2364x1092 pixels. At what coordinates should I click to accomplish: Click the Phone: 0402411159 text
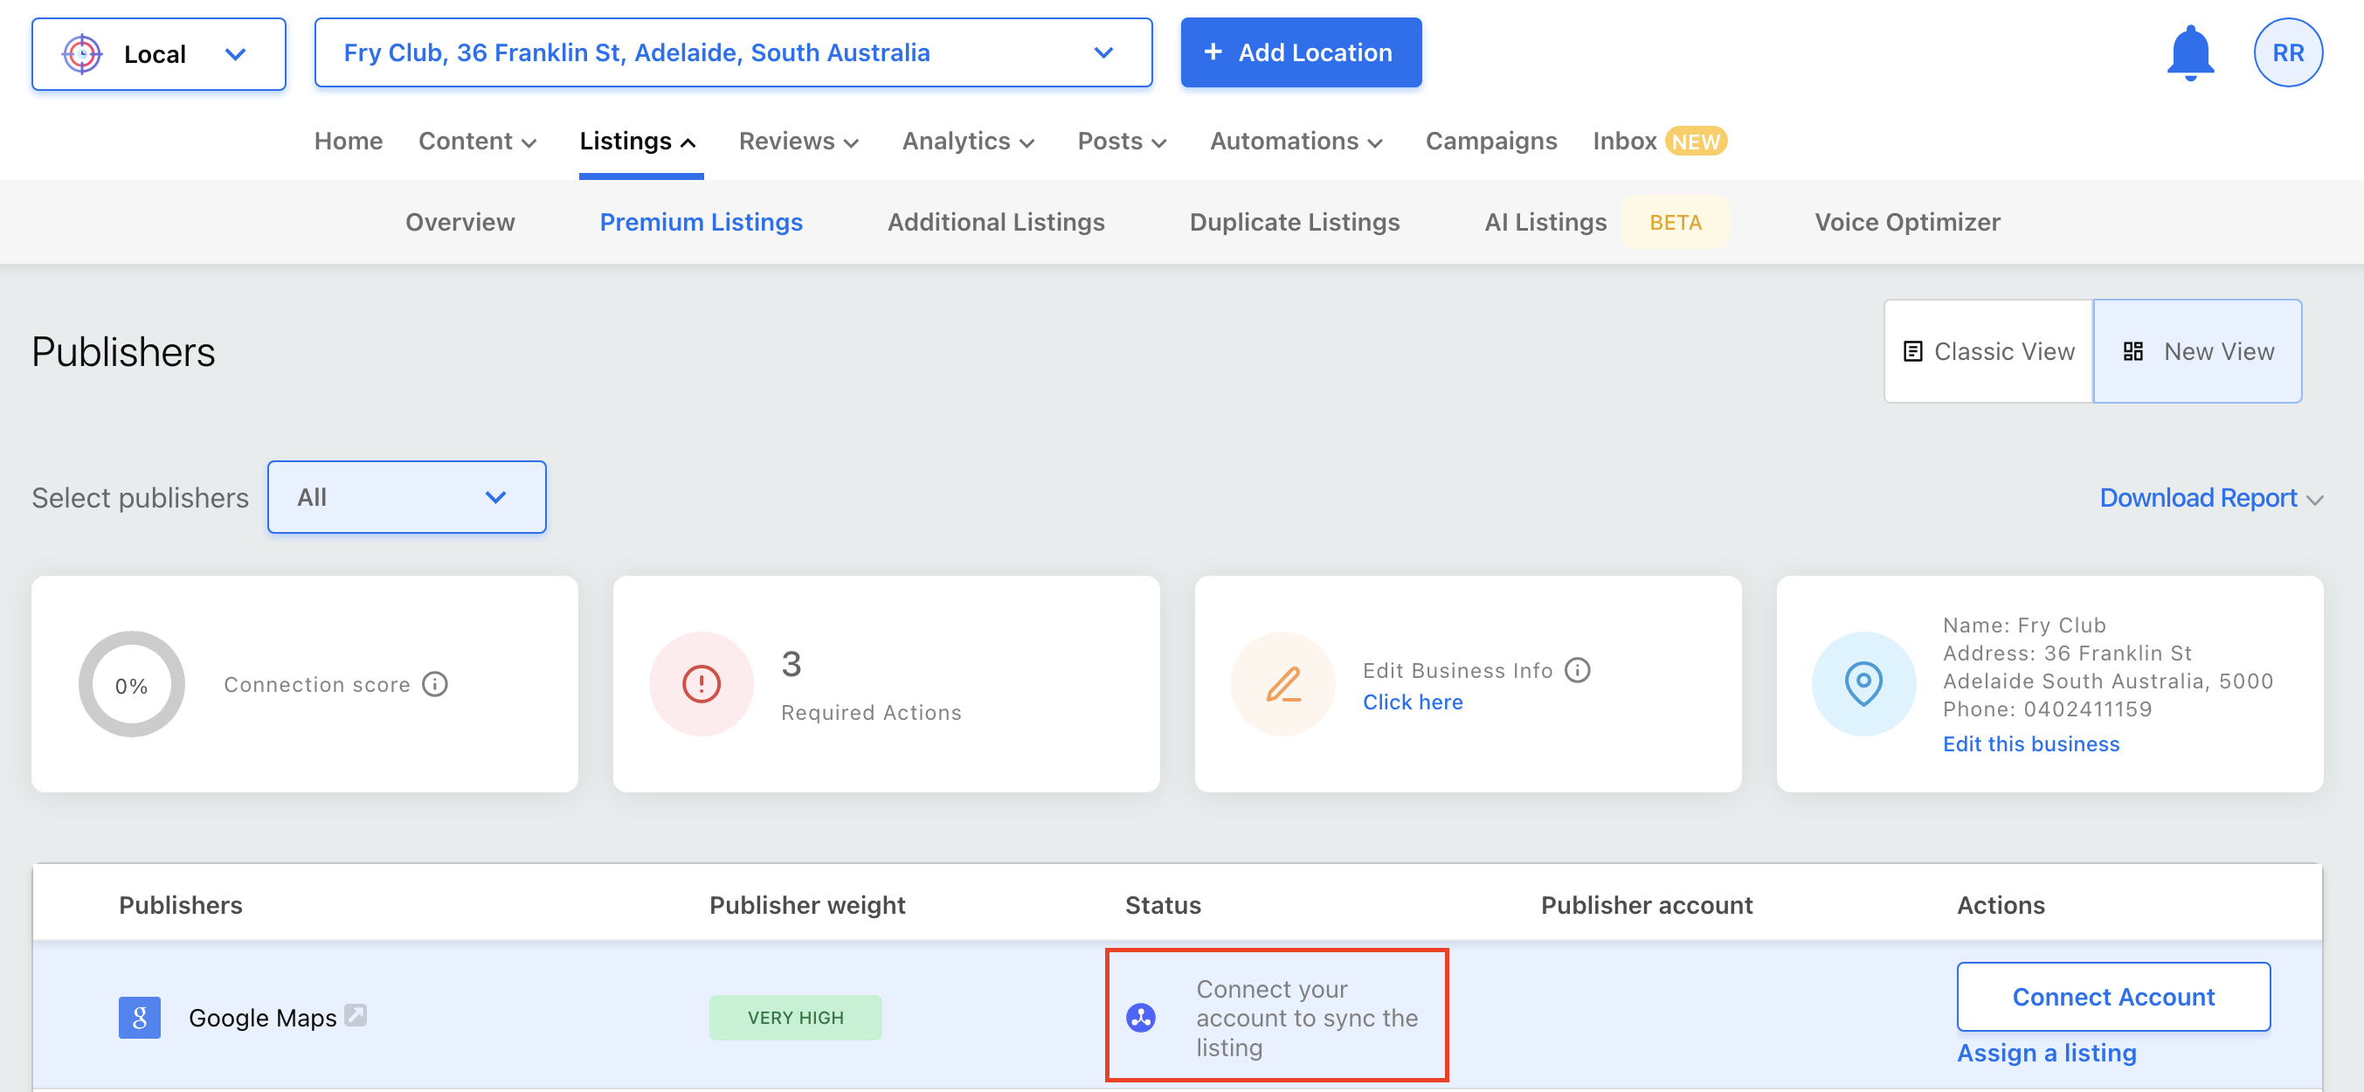2047,709
